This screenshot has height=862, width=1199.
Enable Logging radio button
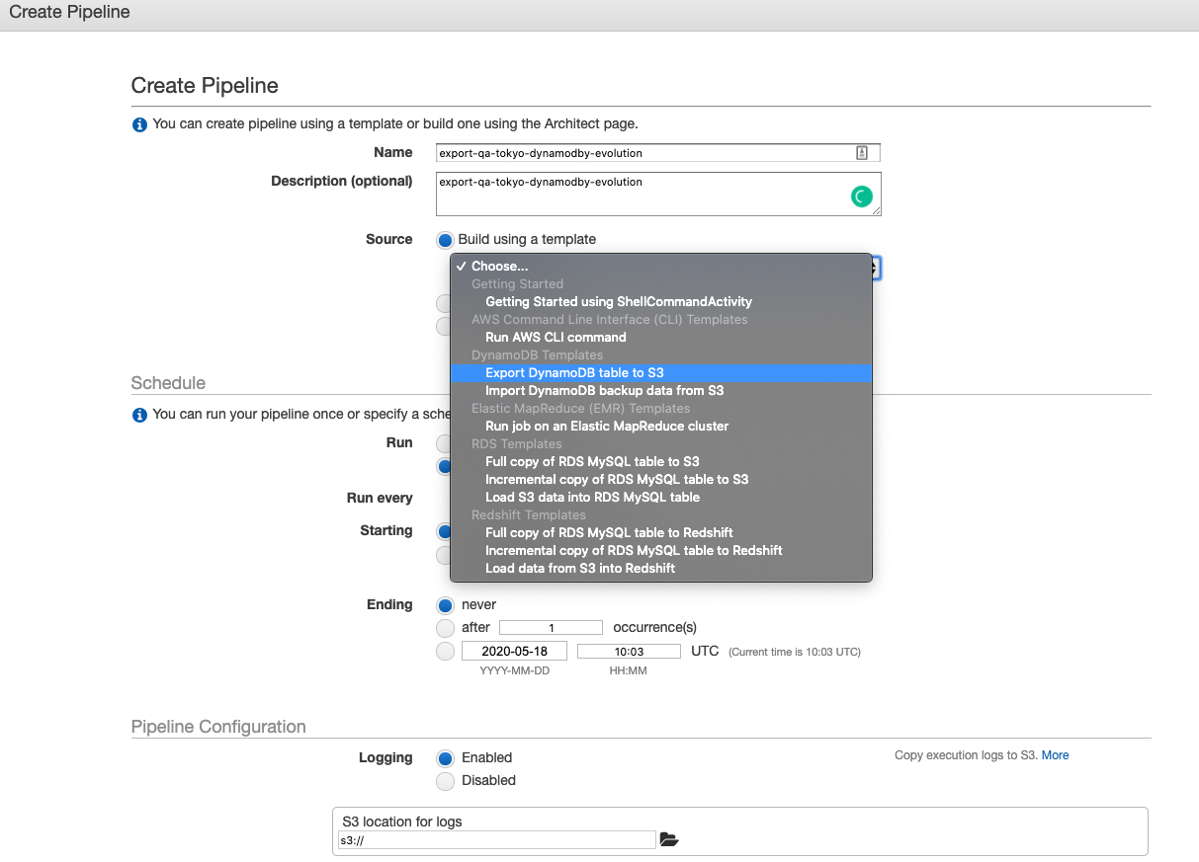(445, 758)
